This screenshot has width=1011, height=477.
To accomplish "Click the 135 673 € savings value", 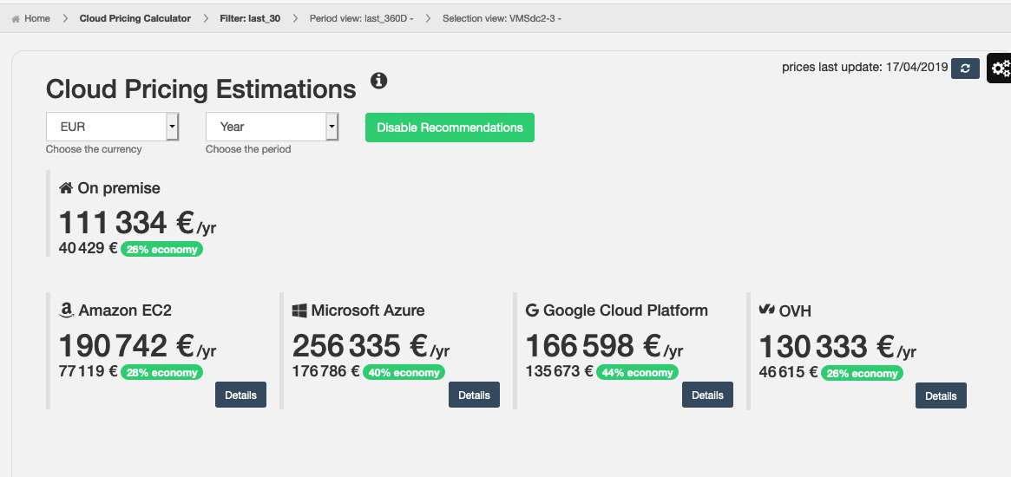I will click(560, 371).
